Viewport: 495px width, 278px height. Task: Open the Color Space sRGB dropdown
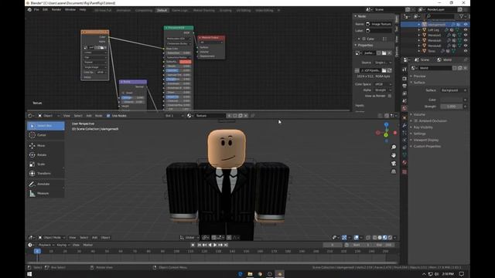tap(383, 84)
